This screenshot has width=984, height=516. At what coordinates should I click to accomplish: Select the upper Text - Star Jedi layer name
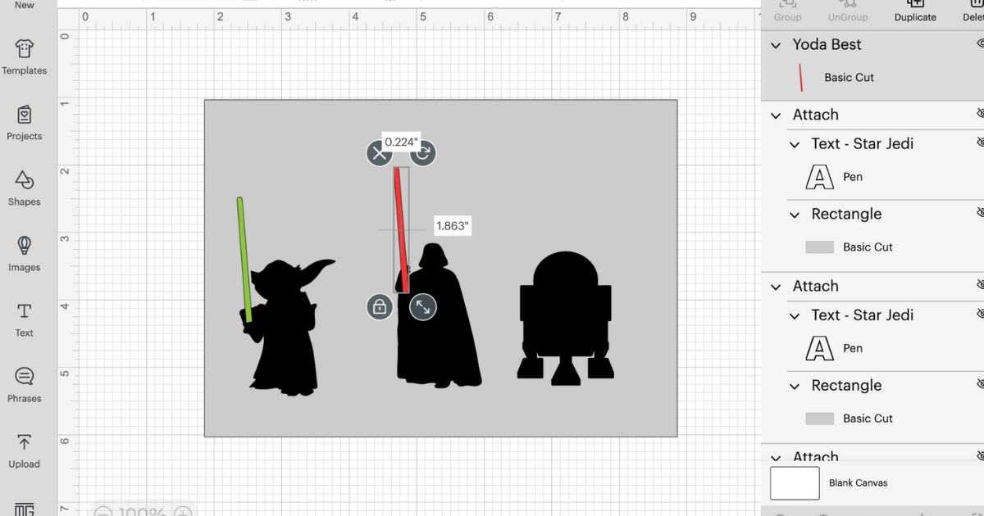862,143
